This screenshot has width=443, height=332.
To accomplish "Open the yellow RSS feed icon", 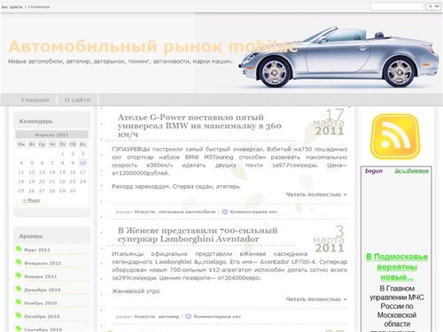I will click(x=395, y=136).
